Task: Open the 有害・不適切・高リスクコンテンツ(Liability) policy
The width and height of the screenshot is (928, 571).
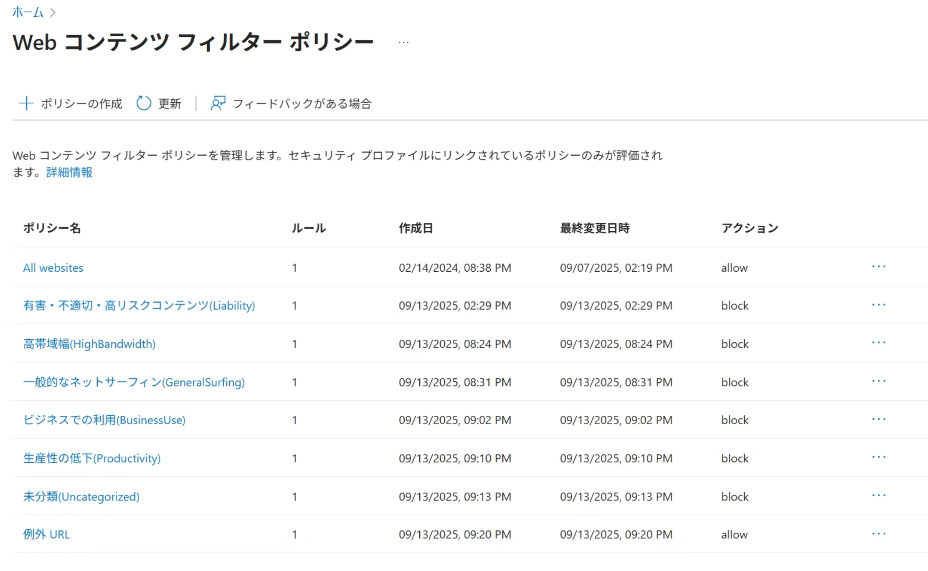Action: click(x=139, y=306)
